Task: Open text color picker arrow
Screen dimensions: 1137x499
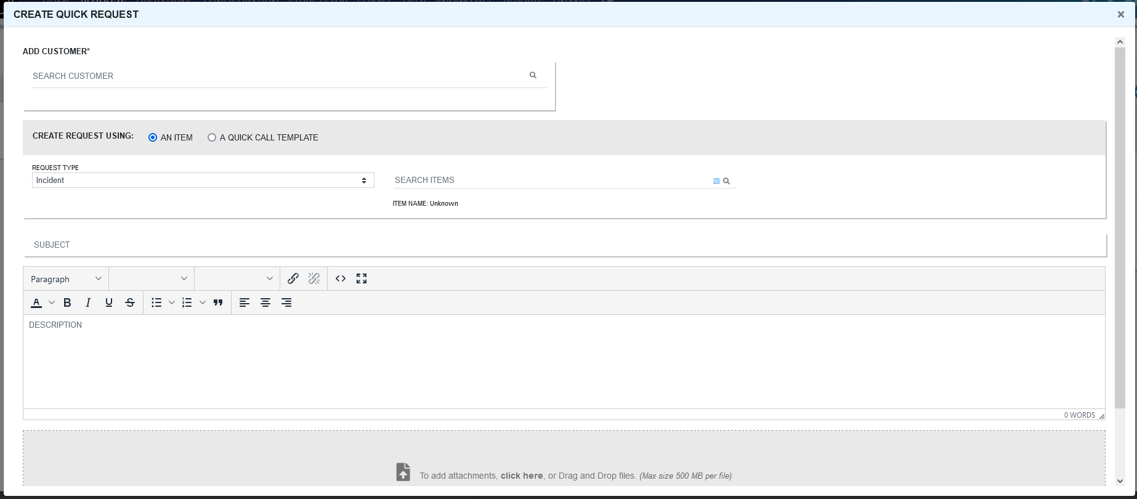Action: coord(52,302)
